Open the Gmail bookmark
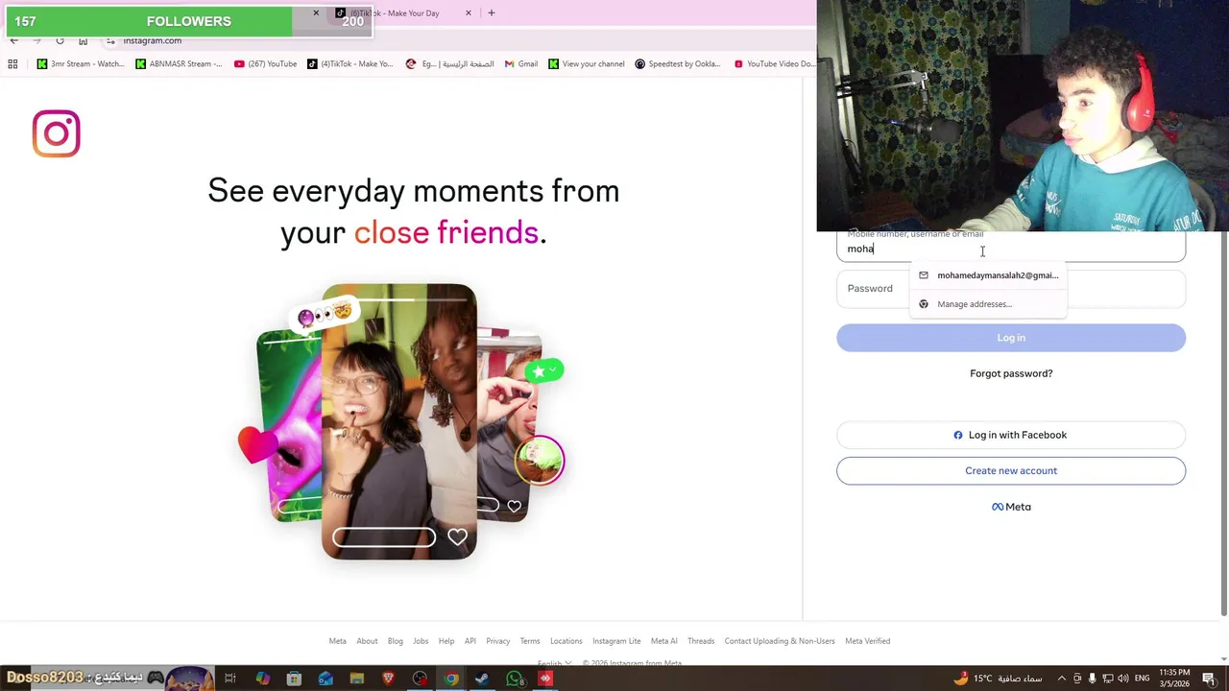1229x691 pixels. click(520, 64)
